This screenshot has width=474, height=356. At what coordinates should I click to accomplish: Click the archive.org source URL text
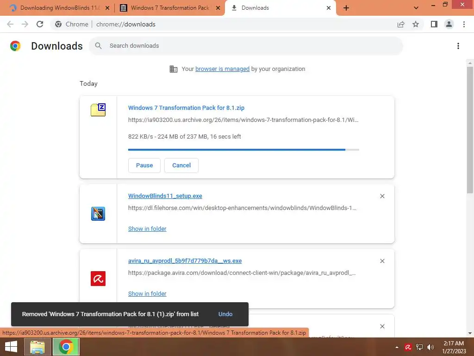pos(243,120)
